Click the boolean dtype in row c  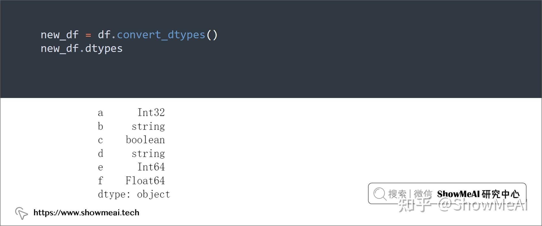coord(145,140)
